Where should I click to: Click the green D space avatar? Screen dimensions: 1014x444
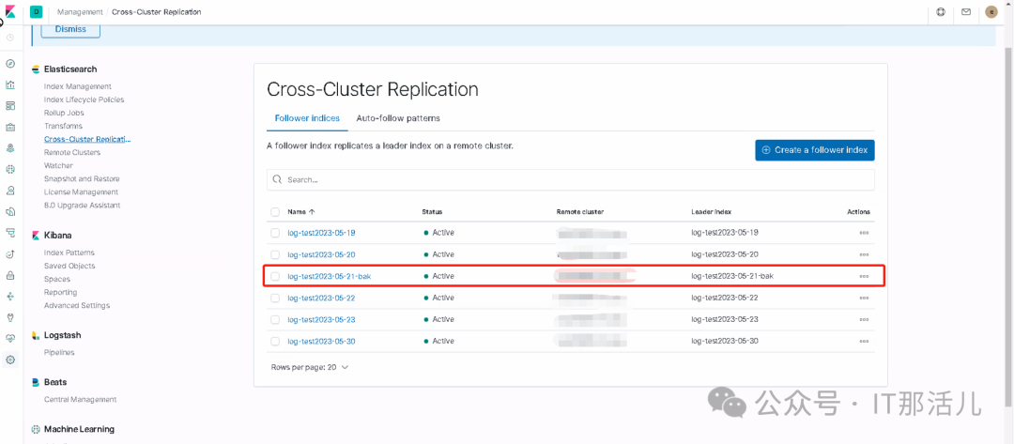(37, 11)
